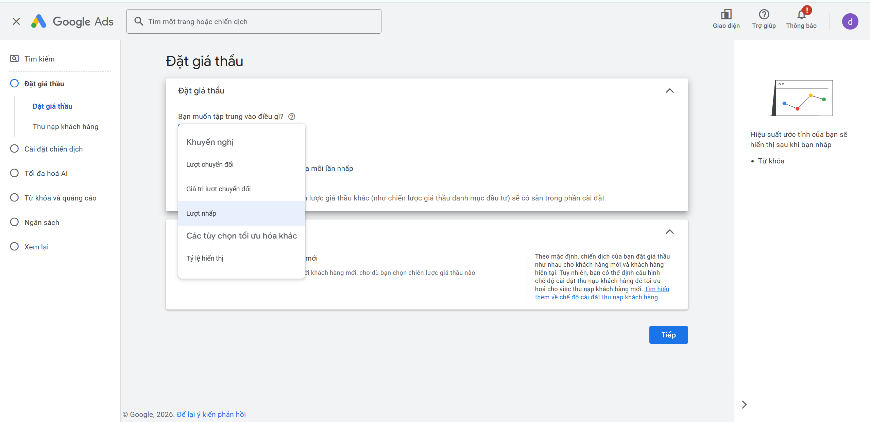The height and width of the screenshot is (422, 870).
Task: Open Để lại ý kiến phản hồi link
Action: click(x=211, y=414)
